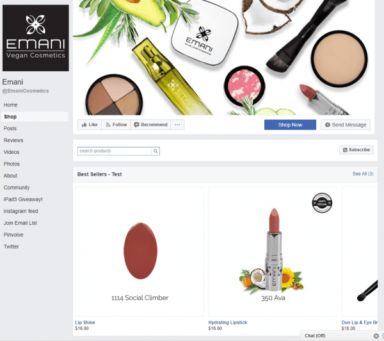This screenshot has width=384, height=341.
Task: Open chat settings gear icon
Action: [376, 336]
